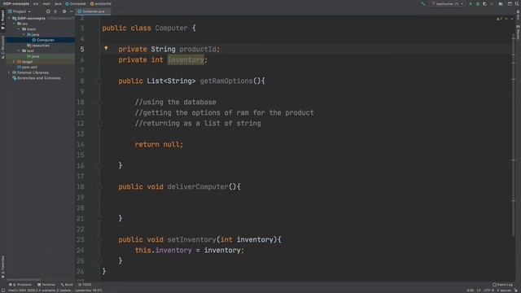Open the Terminal tool window
The height and width of the screenshot is (293, 521).
click(x=46, y=285)
